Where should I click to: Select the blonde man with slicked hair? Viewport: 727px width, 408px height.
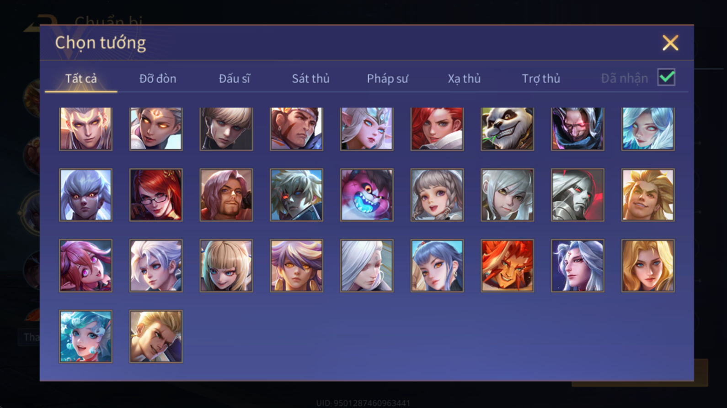point(156,337)
